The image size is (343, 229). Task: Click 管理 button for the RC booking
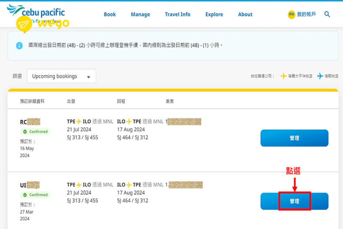[294, 138]
